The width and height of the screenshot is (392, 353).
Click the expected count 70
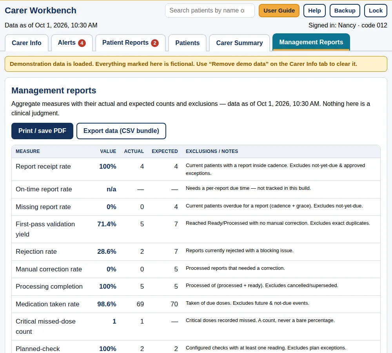click(174, 304)
